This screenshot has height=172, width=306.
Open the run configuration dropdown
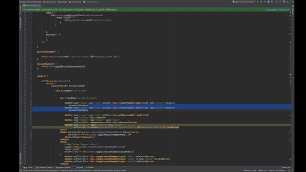click(244, 2)
